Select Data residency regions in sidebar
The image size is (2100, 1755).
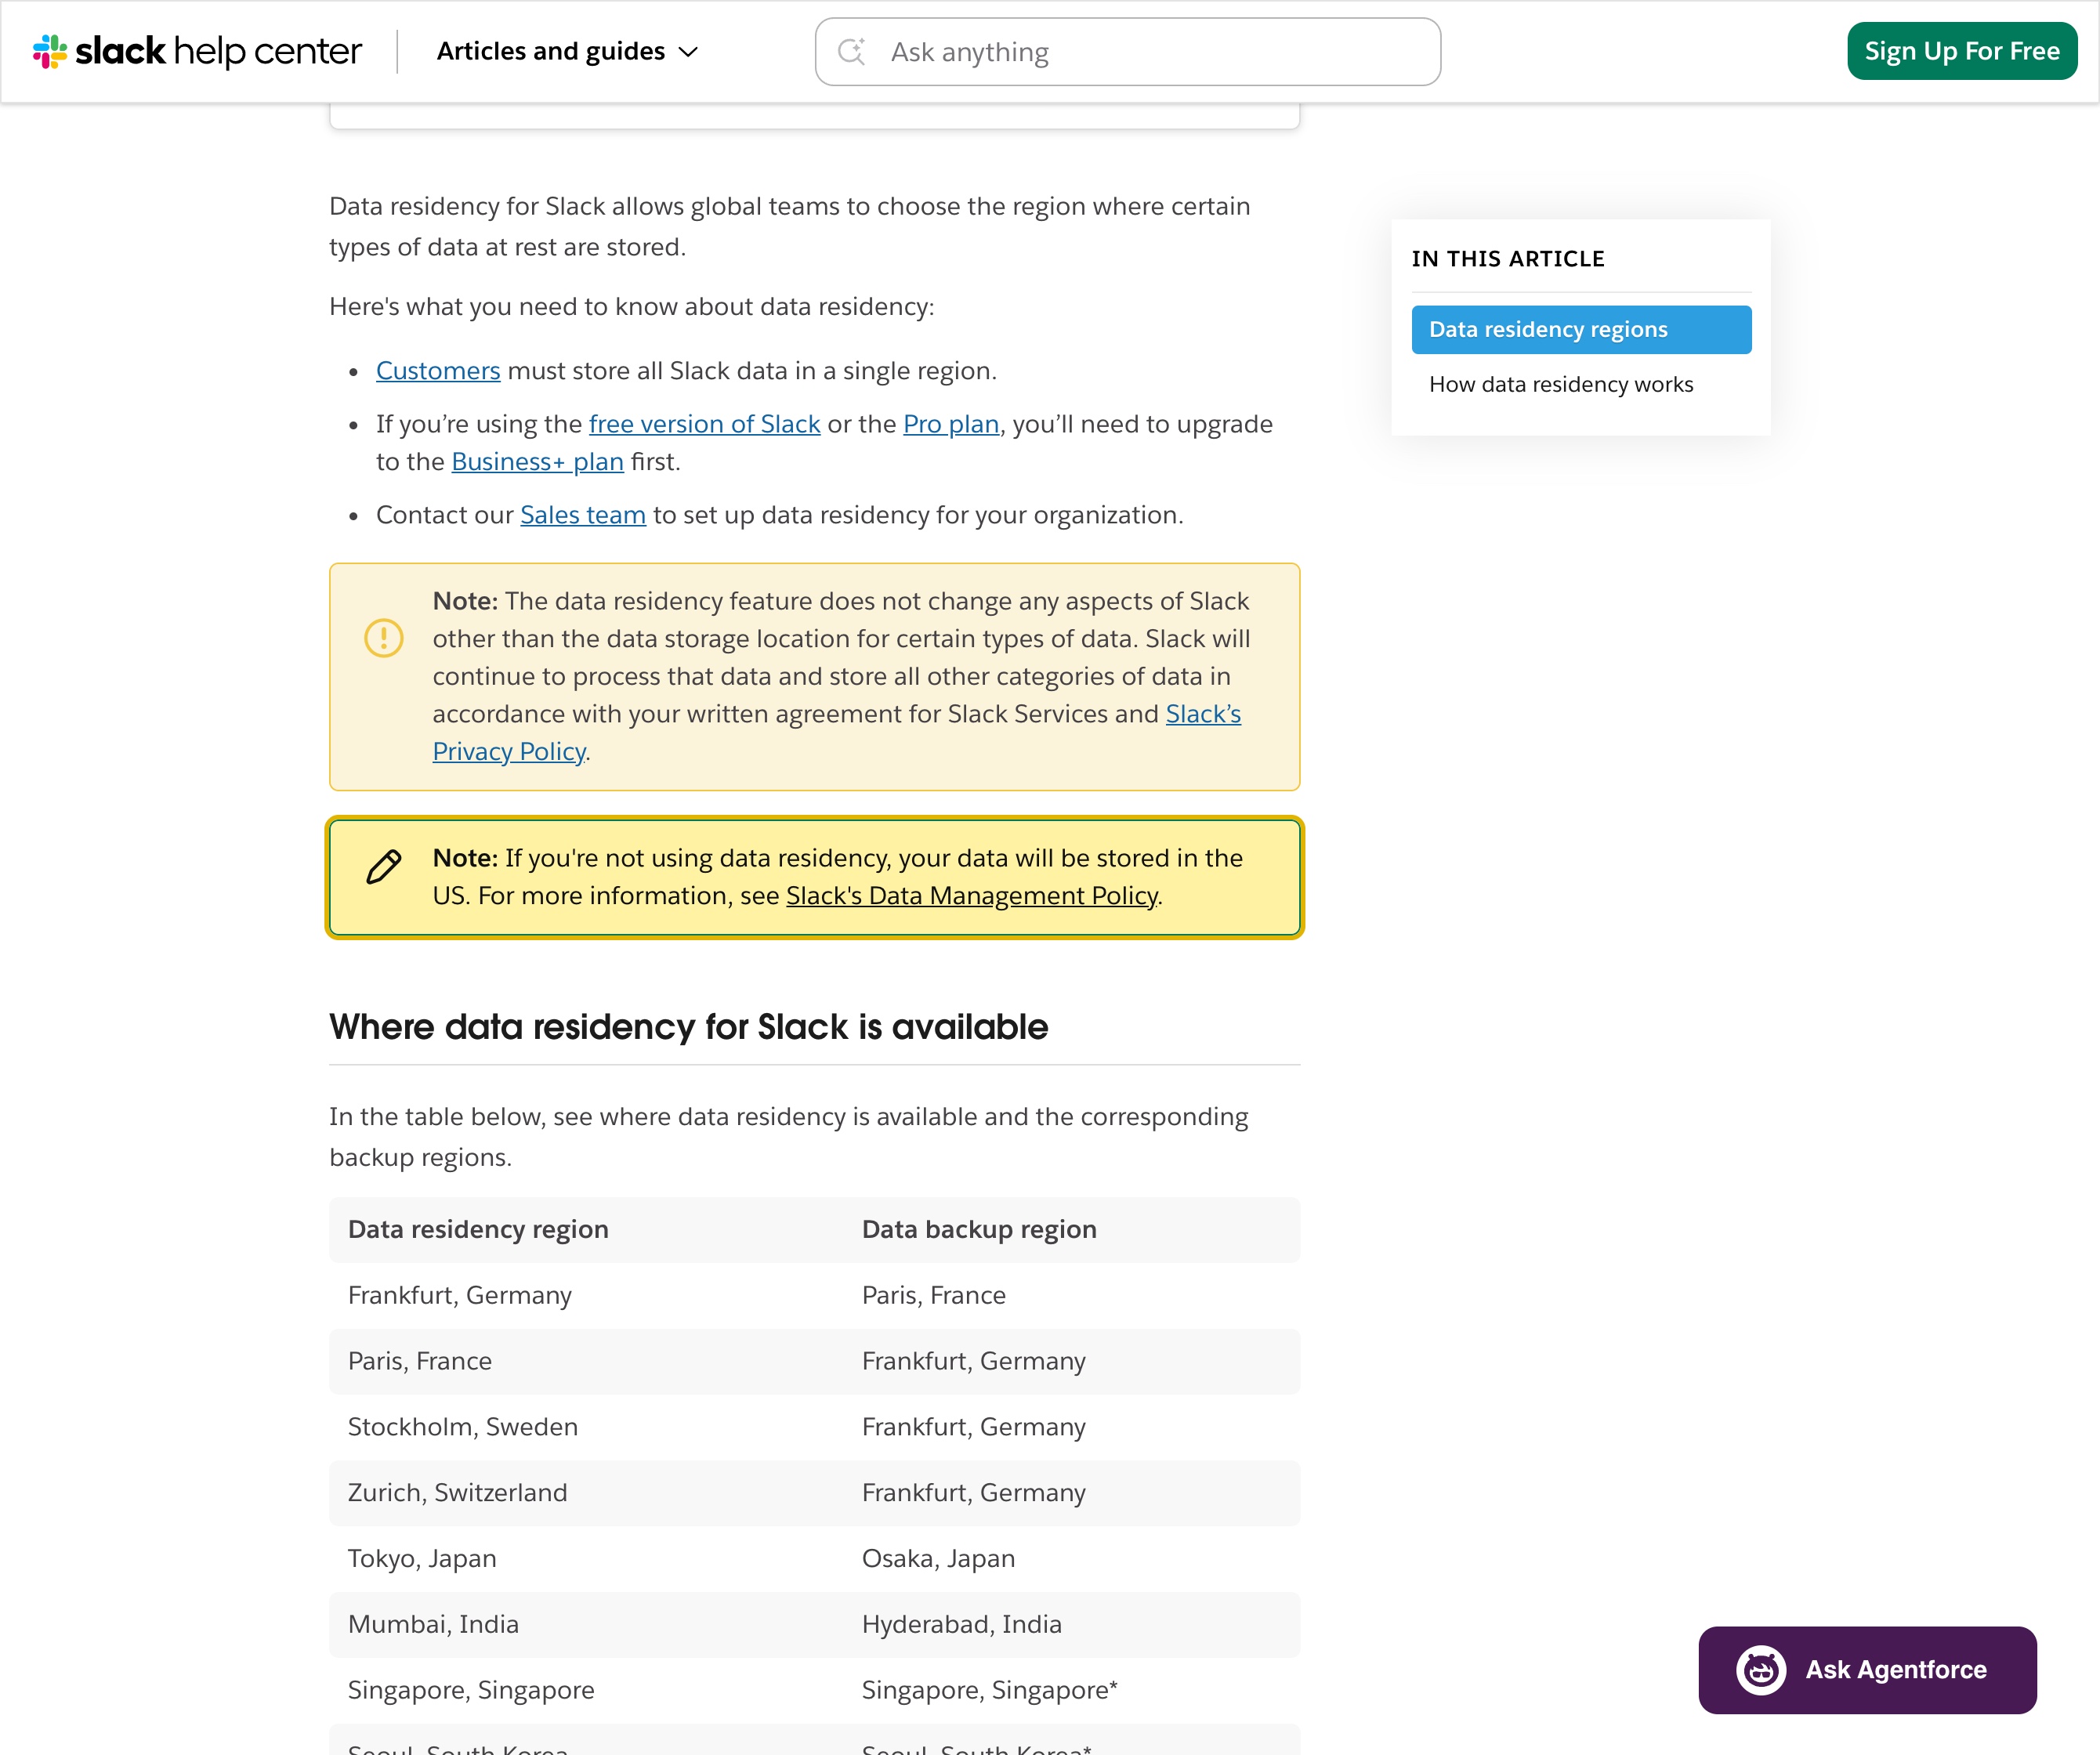point(1581,329)
